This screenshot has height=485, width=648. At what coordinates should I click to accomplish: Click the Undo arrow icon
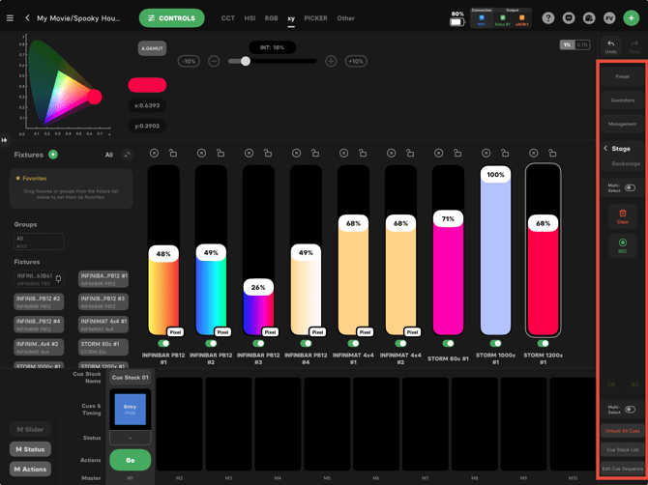point(611,43)
